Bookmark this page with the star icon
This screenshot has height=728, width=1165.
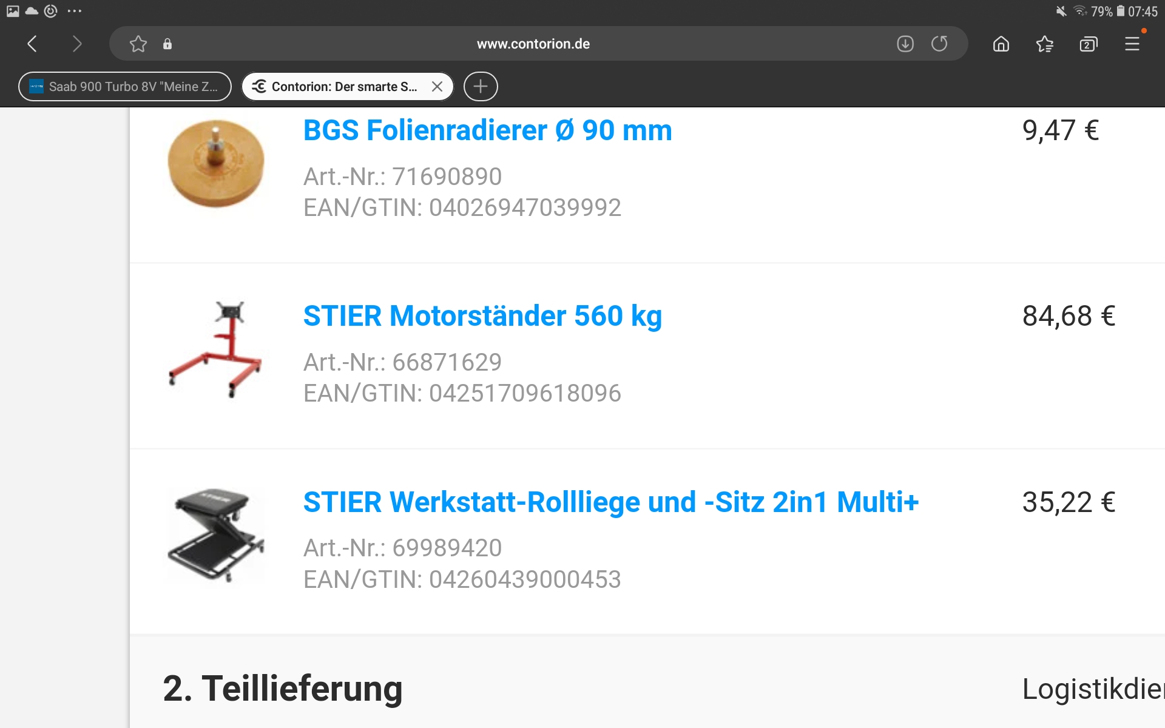138,44
